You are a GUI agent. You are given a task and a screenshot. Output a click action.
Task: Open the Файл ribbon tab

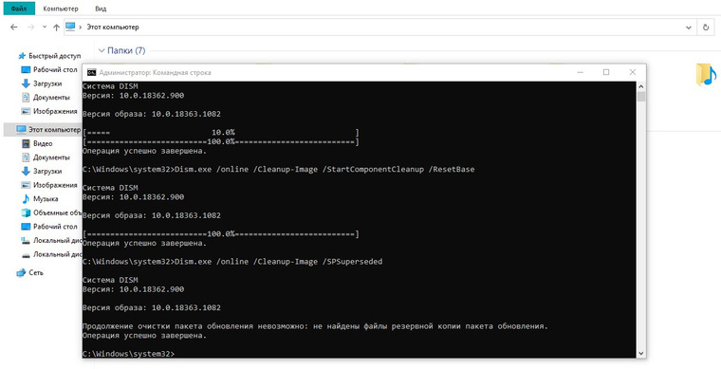[19, 9]
